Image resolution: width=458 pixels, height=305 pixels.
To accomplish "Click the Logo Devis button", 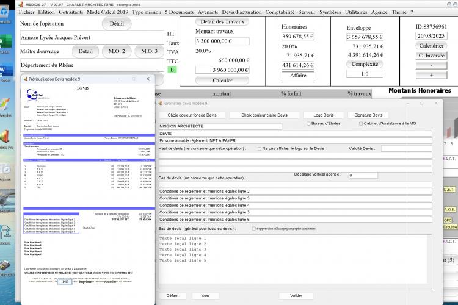I will click(323, 115).
